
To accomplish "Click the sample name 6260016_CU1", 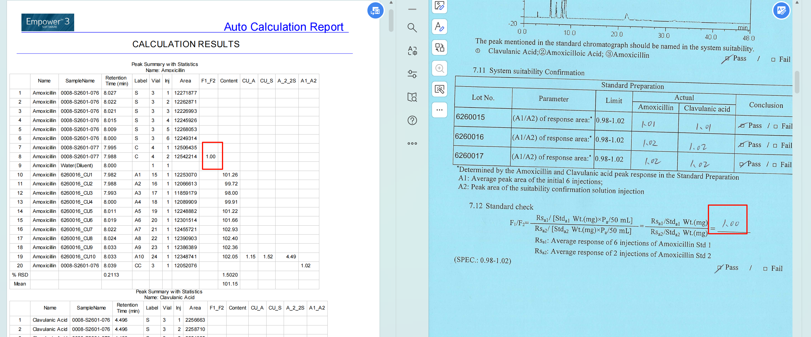I will [76, 175].
